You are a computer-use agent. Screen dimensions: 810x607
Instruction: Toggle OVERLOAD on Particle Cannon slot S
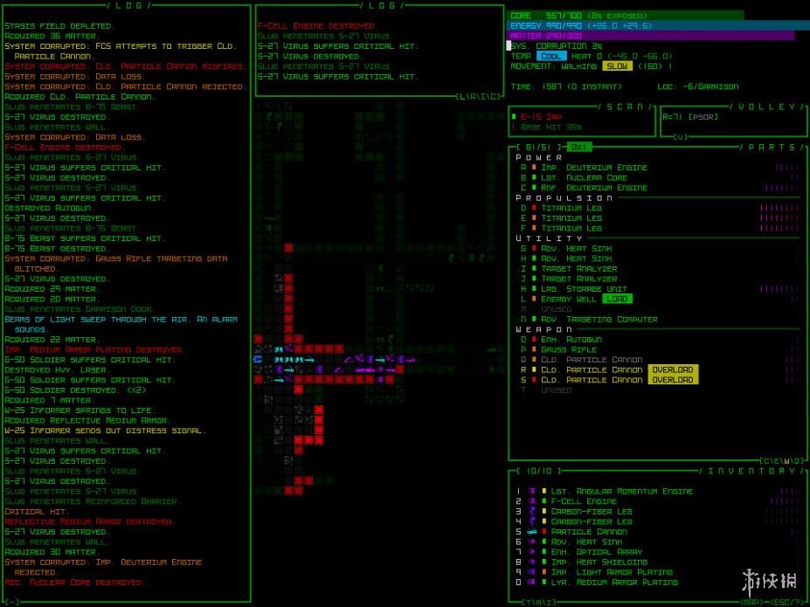[x=673, y=380]
